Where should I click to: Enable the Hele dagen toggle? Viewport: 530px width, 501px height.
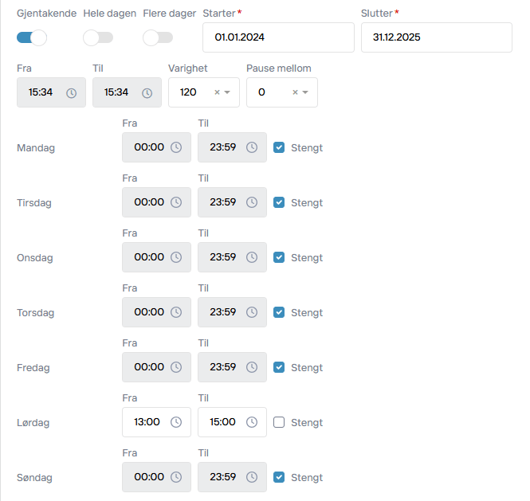98,37
